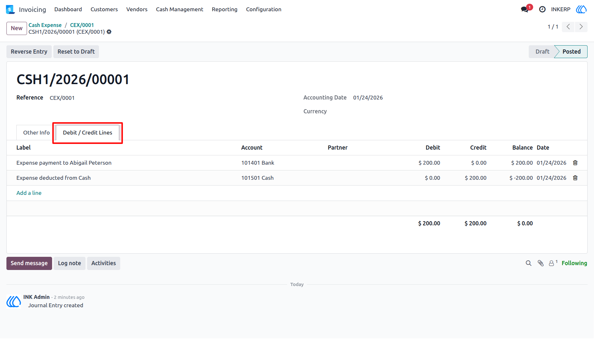594x339 pixels.
Task: Click the Invoicing app logo icon
Action: [x=10, y=9]
